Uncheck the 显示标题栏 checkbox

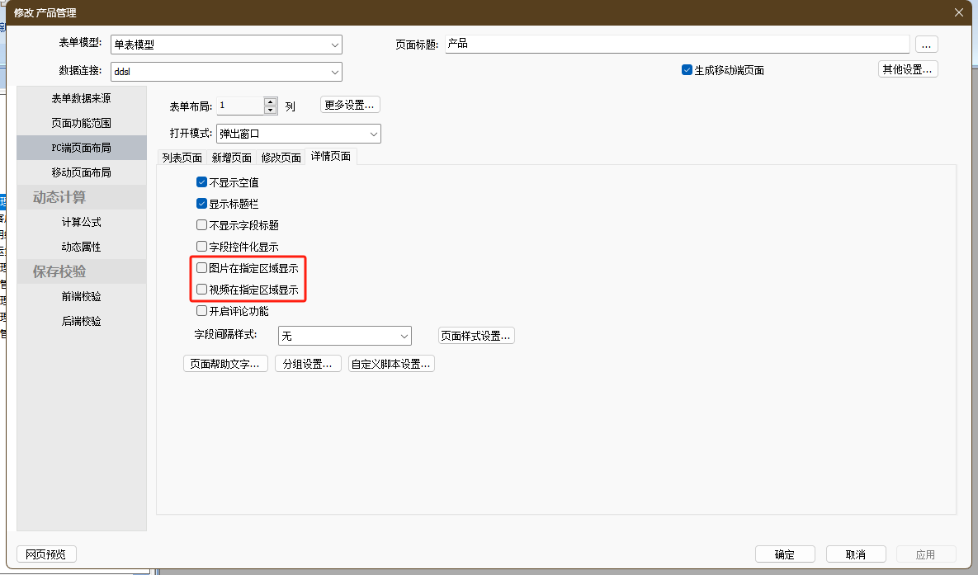point(202,204)
